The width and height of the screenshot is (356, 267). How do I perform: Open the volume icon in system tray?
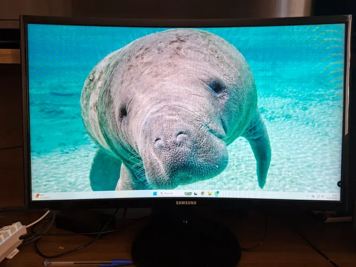[322, 197]
